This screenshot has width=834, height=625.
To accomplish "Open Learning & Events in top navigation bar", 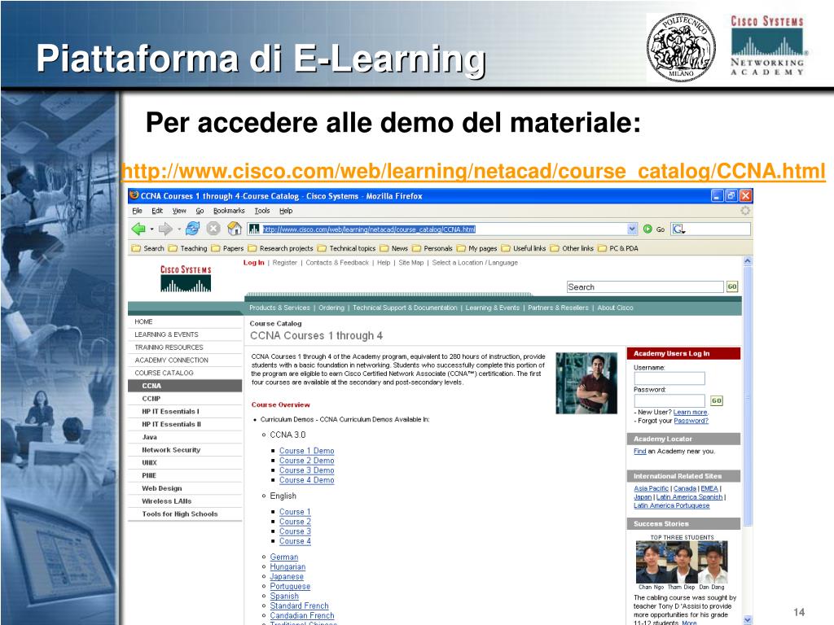I will (493, 308).
